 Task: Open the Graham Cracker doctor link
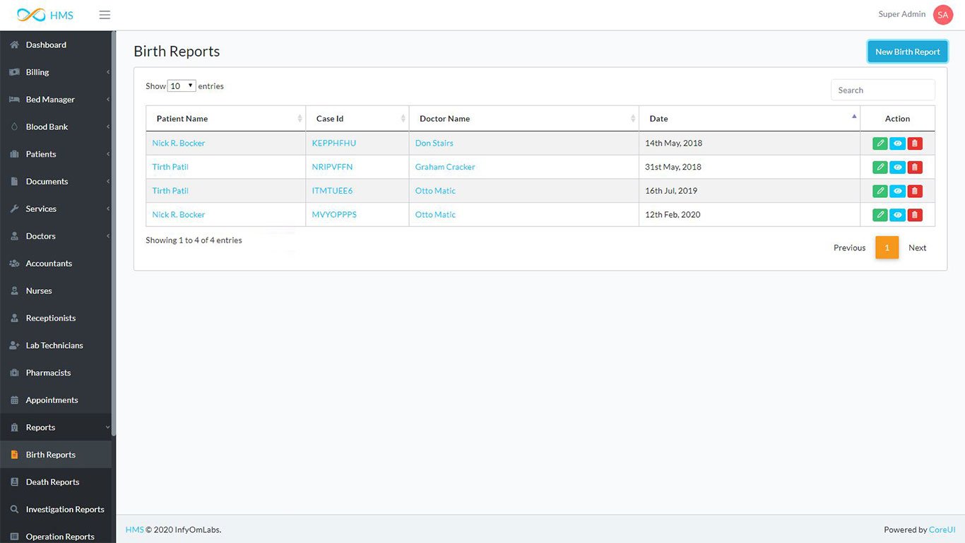tap(445, 168)
